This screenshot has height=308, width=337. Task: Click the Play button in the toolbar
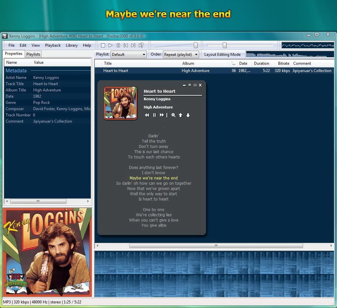111,45
